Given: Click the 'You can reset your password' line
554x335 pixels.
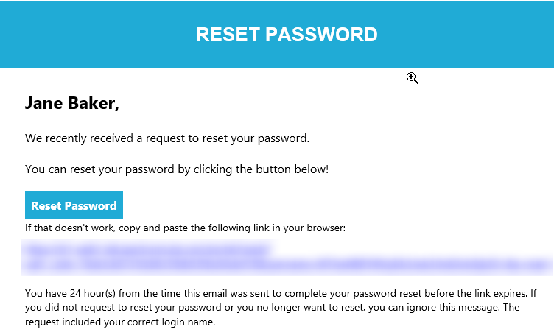Looking at the screenshot, I should 177,169.
